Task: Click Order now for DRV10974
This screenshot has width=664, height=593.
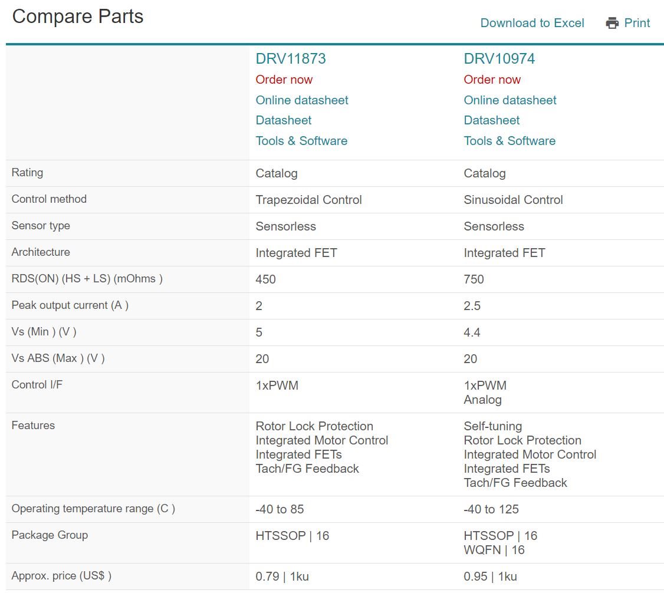Action: (492, 80)
